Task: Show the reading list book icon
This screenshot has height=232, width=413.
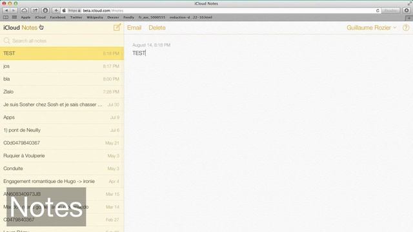Action: pos(6,17)
